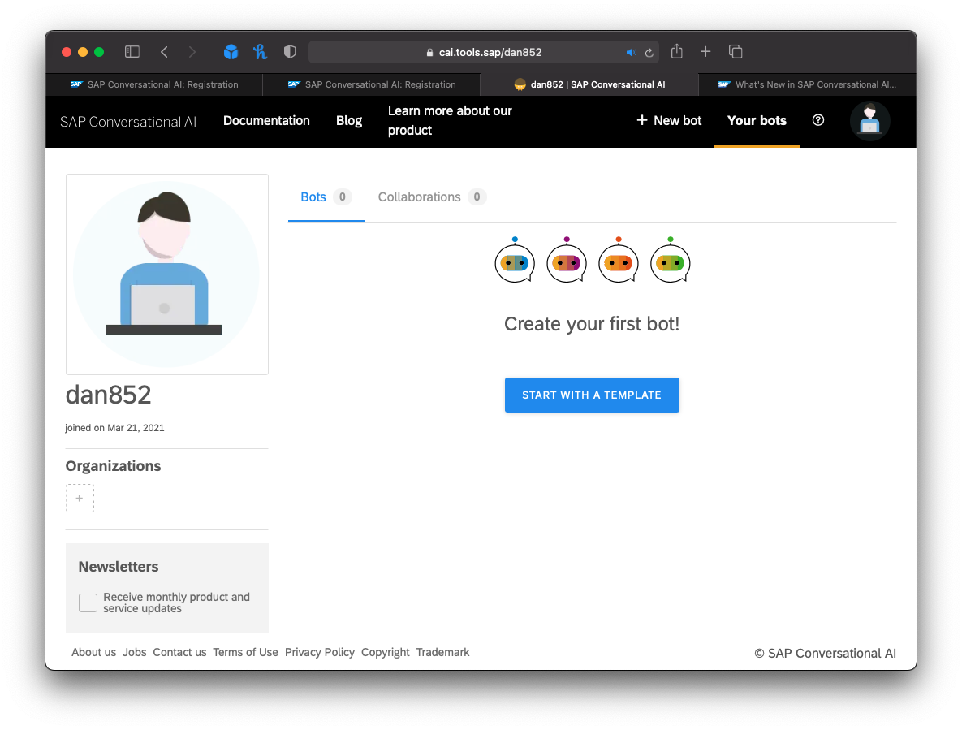Click the purple bot illustration
The height and width of the screenshot is (730, 962).
click(x=567, y=260)
